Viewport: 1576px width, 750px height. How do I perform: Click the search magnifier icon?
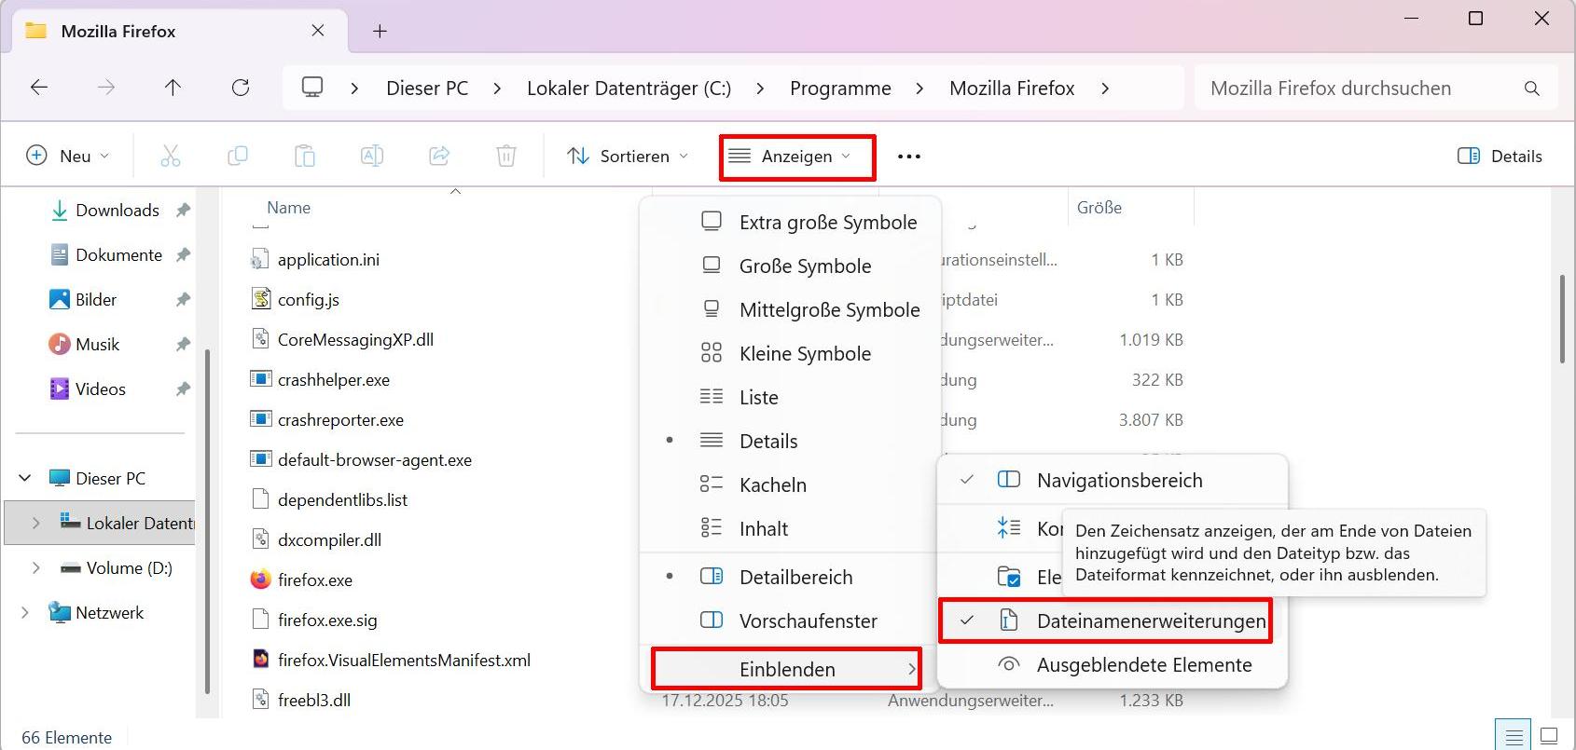[1531, 89]
